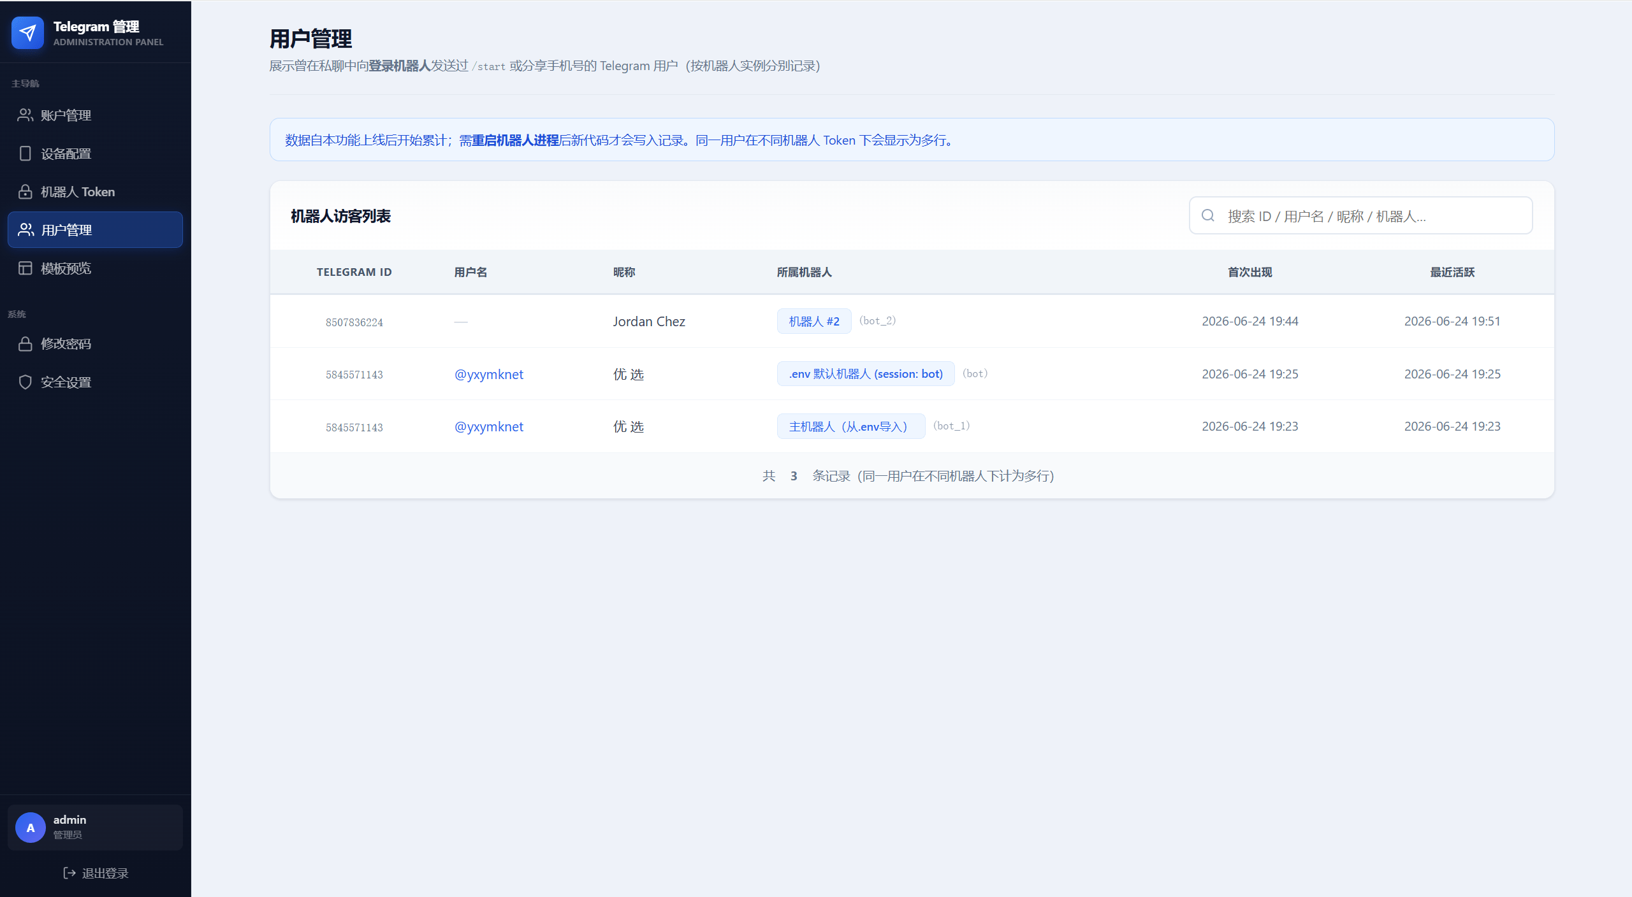Image resolution: width=1632 pixels, height=897 pixels.
Task: Click the 最近活跃 column header
Action: tap(1452, 272)
